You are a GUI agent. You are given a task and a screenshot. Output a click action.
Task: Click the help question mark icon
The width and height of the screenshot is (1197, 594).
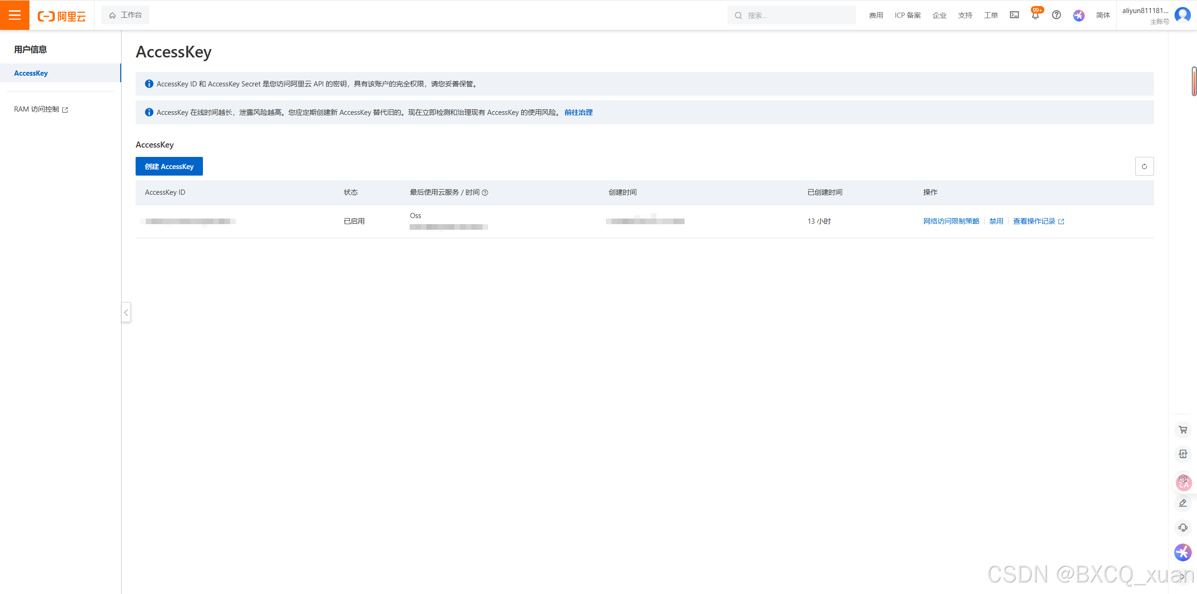1056,15
